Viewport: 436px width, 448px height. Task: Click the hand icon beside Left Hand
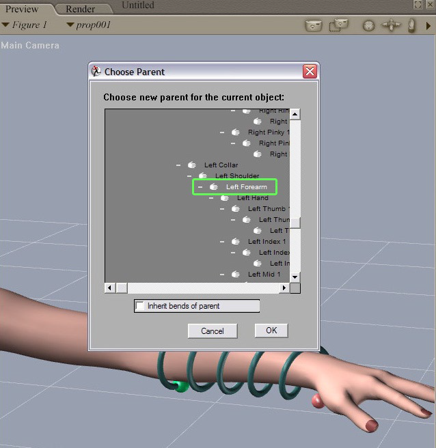225,198
